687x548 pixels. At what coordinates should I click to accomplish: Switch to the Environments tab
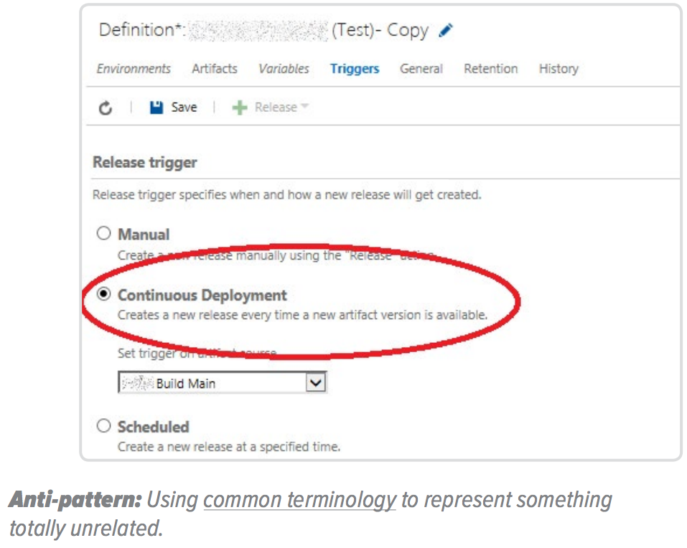click(x=134, y=69)
